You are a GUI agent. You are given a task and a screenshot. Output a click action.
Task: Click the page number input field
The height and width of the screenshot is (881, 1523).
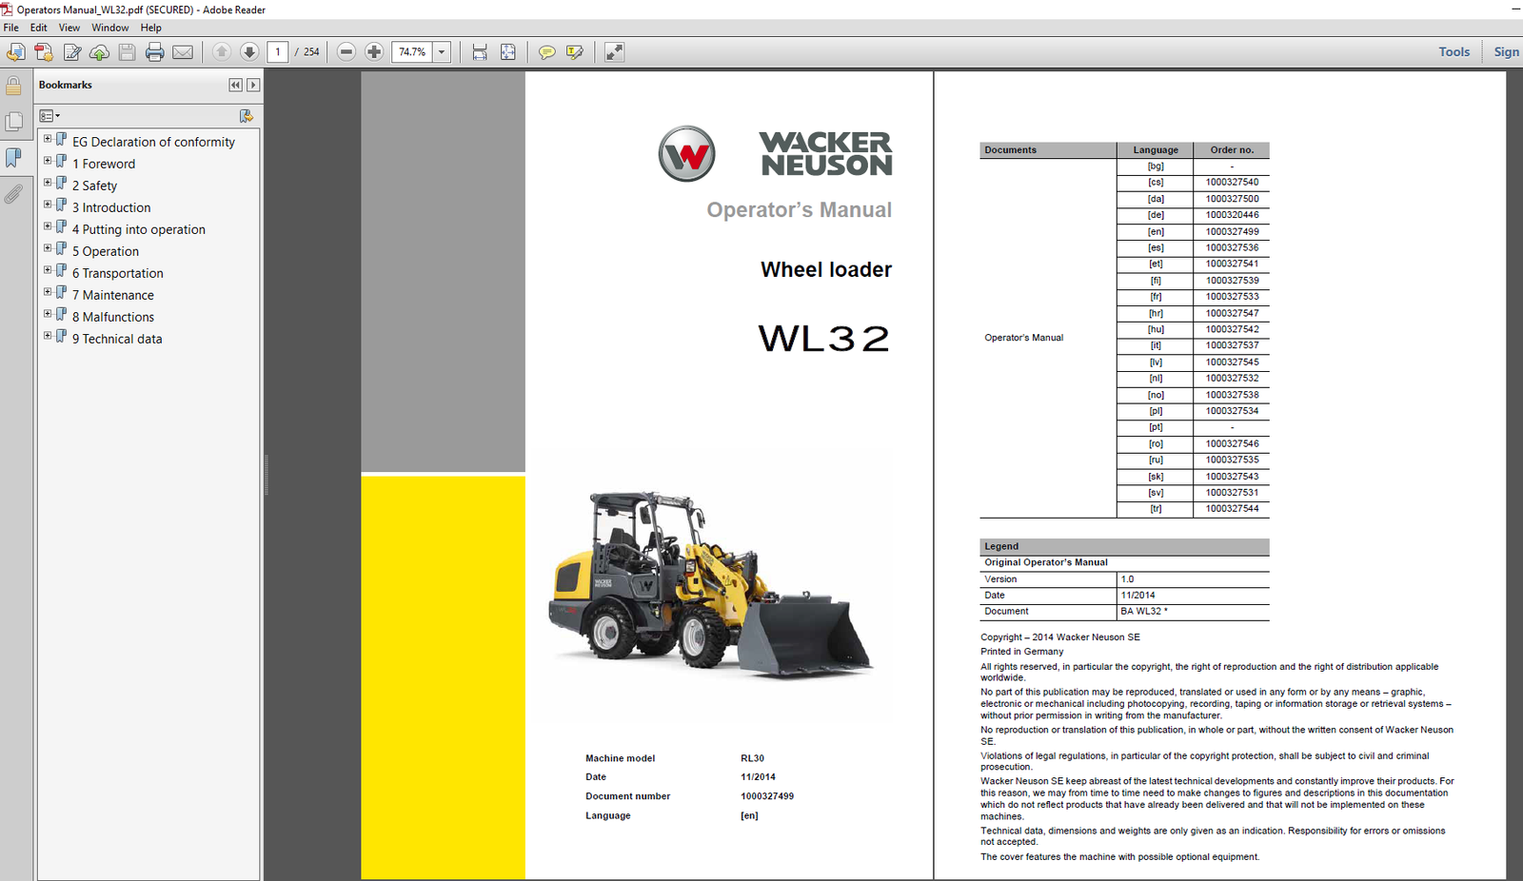(278, 52)
